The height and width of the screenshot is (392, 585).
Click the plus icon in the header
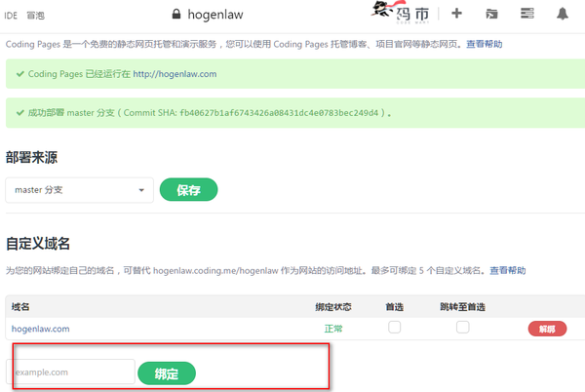tap(456, 14)
